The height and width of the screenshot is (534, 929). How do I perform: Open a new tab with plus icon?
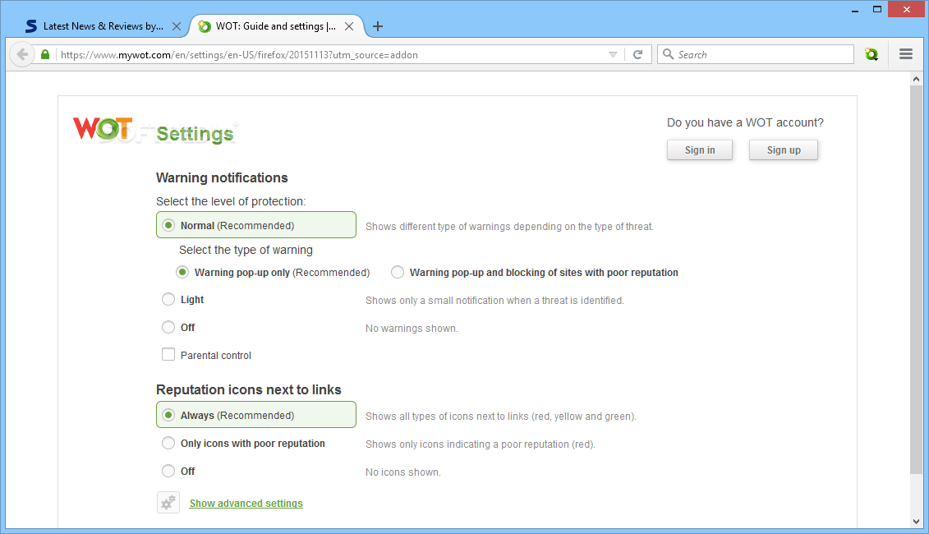(377, 26)
